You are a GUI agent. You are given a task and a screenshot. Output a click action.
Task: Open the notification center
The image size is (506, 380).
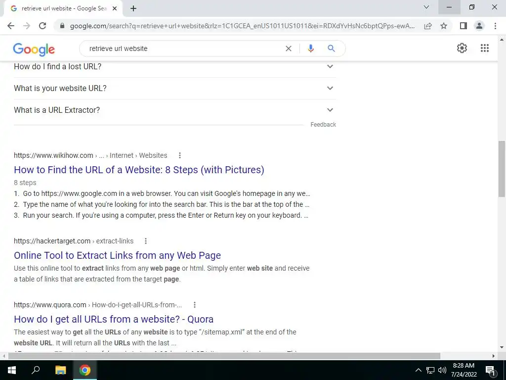click(490, 370)
